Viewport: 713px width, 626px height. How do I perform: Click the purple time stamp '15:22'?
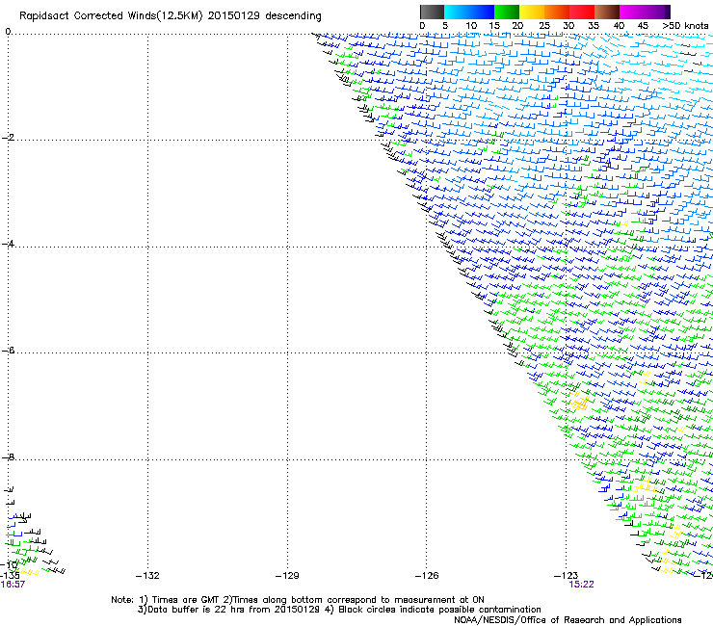582,585
